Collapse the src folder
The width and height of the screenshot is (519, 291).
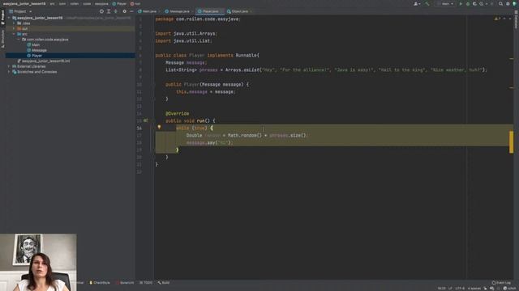coord(14,34)
